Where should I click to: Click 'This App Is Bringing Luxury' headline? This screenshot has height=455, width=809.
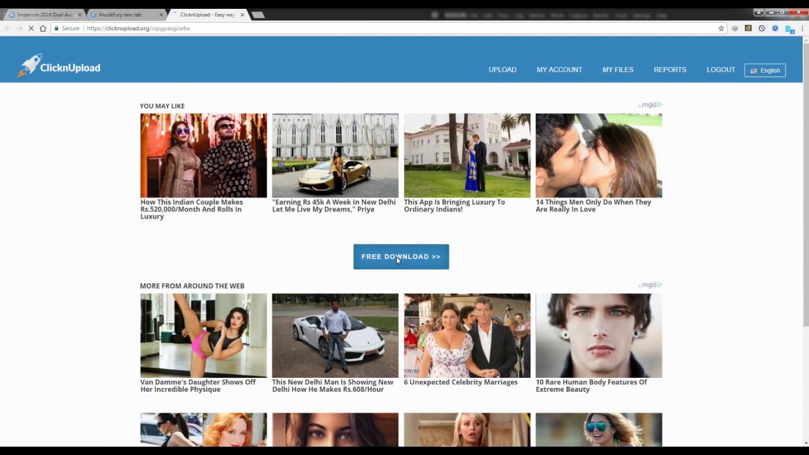click(454, 205)
